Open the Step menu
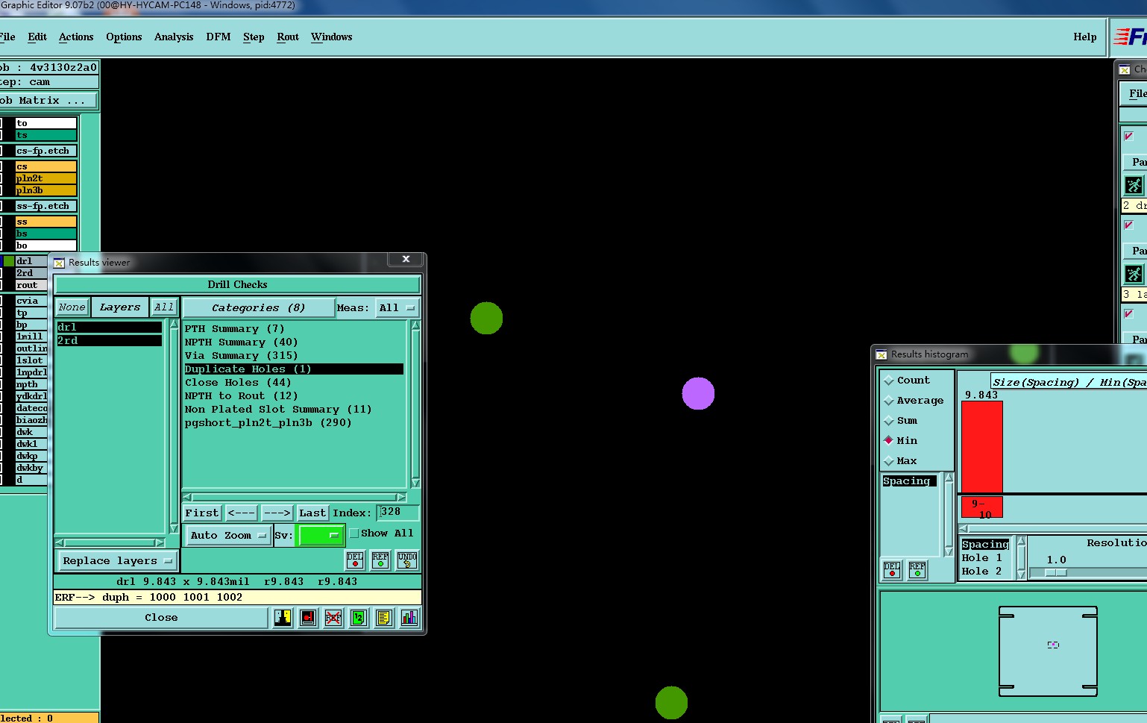This screenshot has height=723, width=1147. pos(254,37)
